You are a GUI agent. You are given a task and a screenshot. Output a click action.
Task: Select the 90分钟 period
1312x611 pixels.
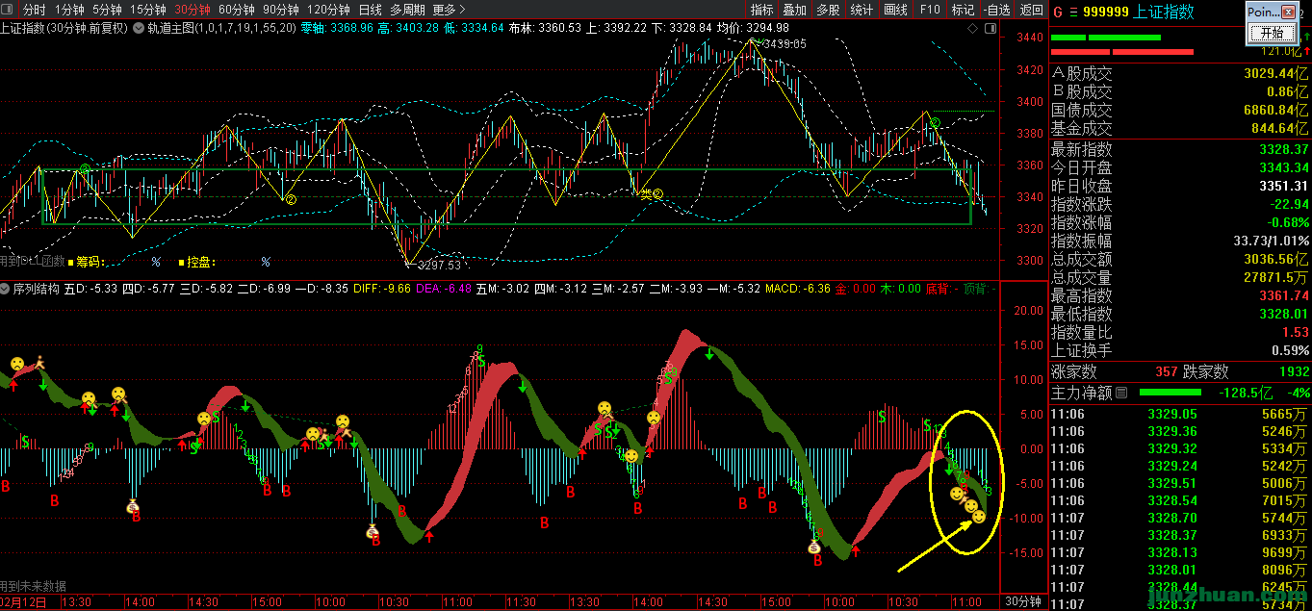point(280,10)
